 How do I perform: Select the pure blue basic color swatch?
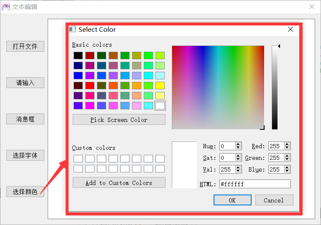pyautogui.click(x=78, y=76)
